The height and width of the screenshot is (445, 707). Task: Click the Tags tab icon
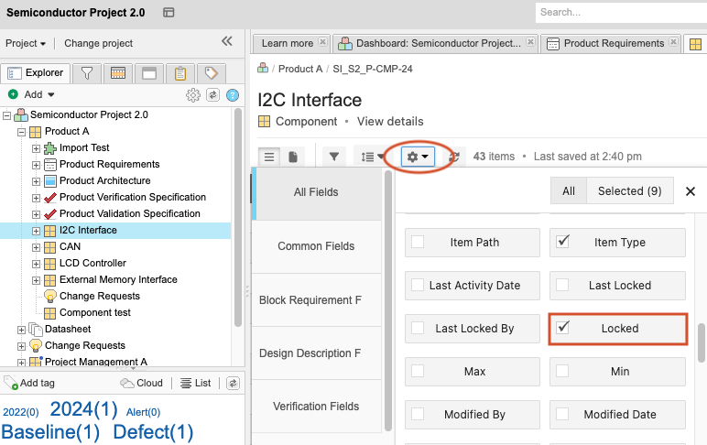click(x=211, y=73)
